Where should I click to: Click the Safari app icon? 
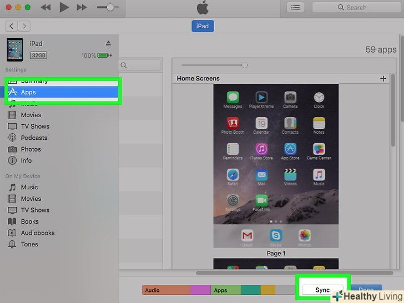233,175
